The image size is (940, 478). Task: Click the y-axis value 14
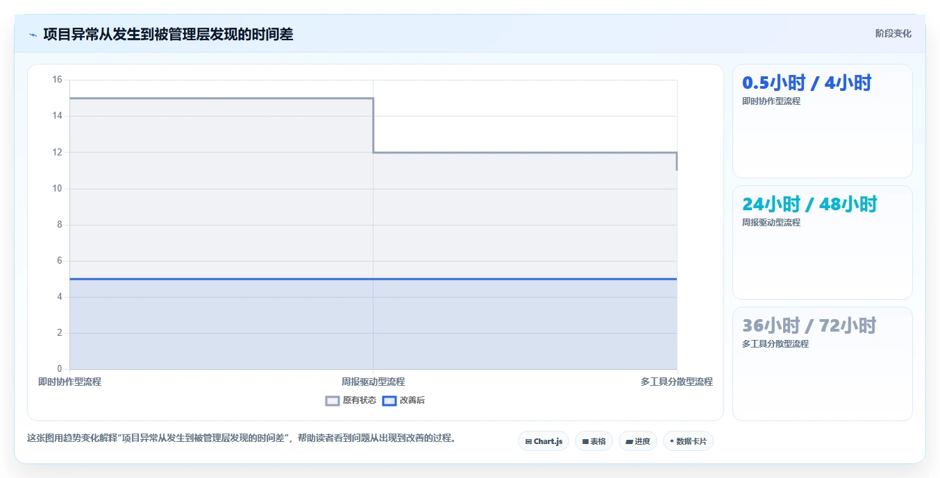(57, 116)
